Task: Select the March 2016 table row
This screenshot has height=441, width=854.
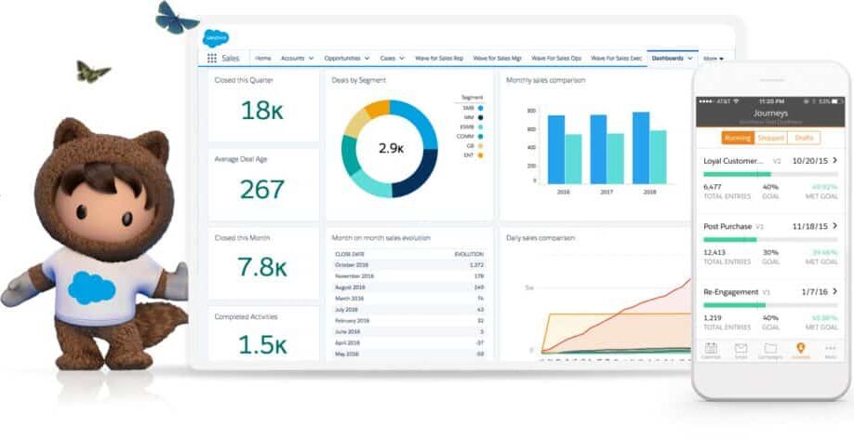Action: click(x=409, y=299)
